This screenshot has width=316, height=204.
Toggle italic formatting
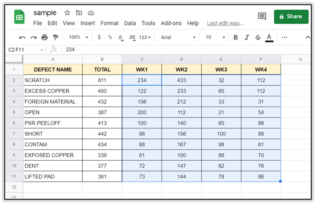pos(247,37)
